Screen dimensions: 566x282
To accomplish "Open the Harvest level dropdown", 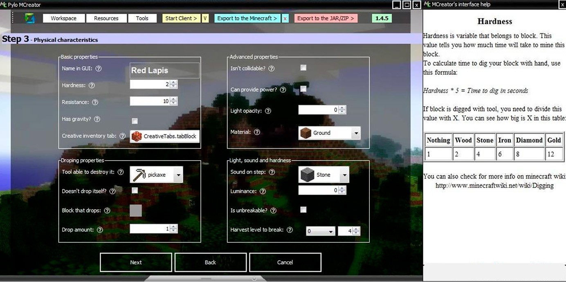I will click(x=330, y=231).
